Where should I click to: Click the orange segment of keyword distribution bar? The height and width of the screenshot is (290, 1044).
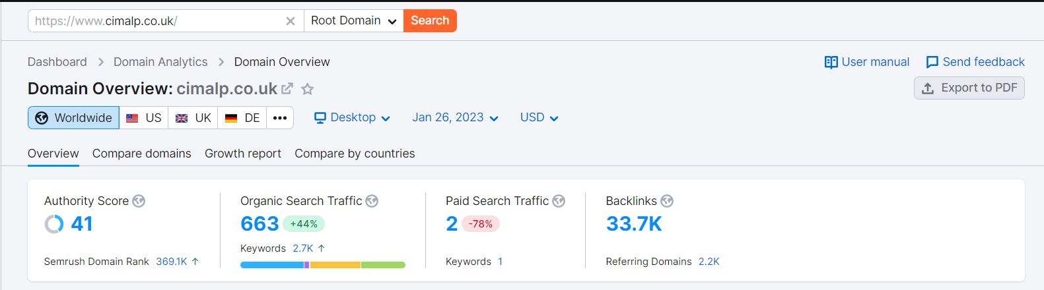click(x=335, y=265)
